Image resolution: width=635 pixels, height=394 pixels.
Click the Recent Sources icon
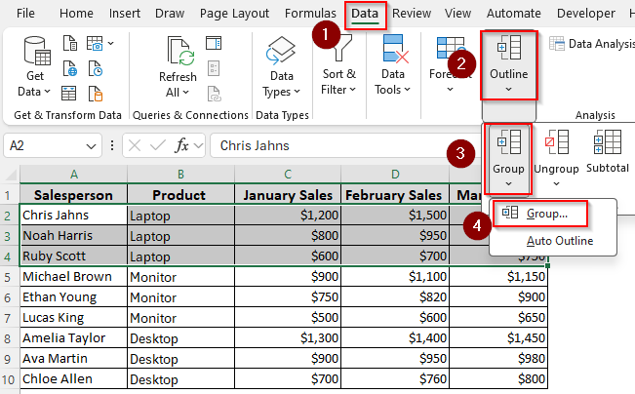(x=96, y=68)
